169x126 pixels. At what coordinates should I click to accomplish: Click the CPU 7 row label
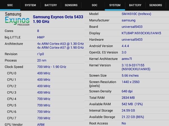pyautogui.click(x=12, y=118)
